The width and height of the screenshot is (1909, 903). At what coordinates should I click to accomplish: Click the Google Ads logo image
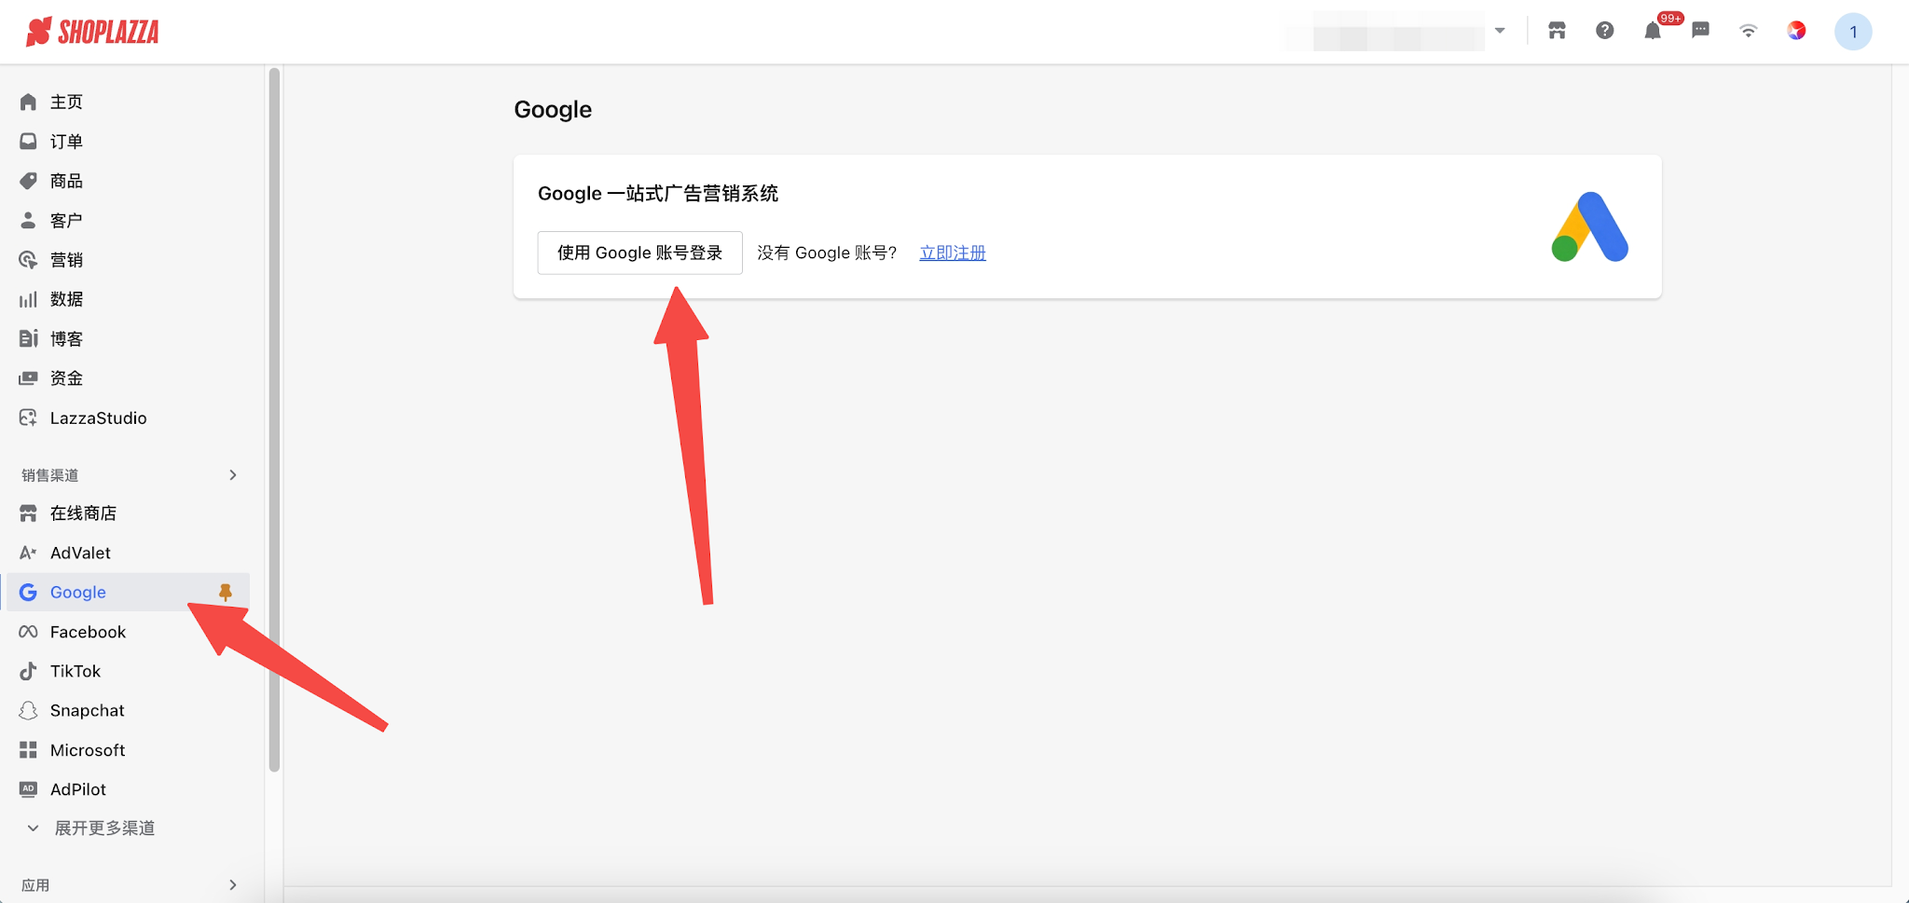coord(1590,226)
